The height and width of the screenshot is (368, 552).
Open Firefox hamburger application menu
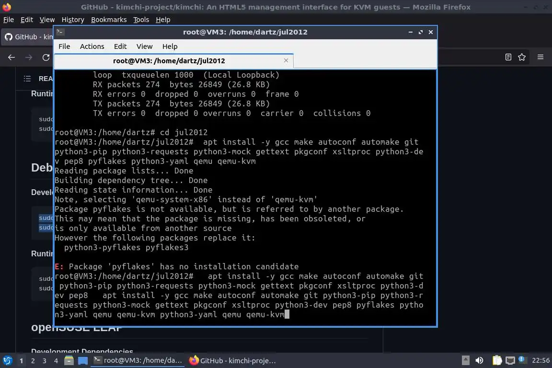[540, 57]
